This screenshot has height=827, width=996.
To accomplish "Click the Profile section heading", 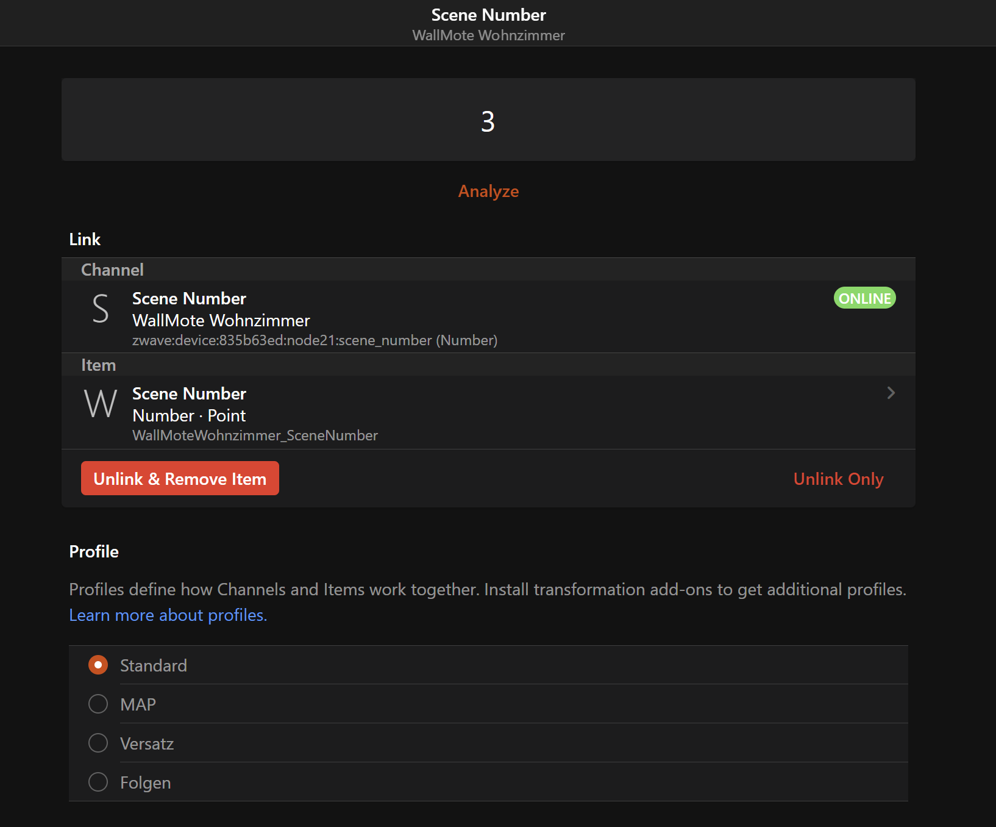I will coord(94,551).
